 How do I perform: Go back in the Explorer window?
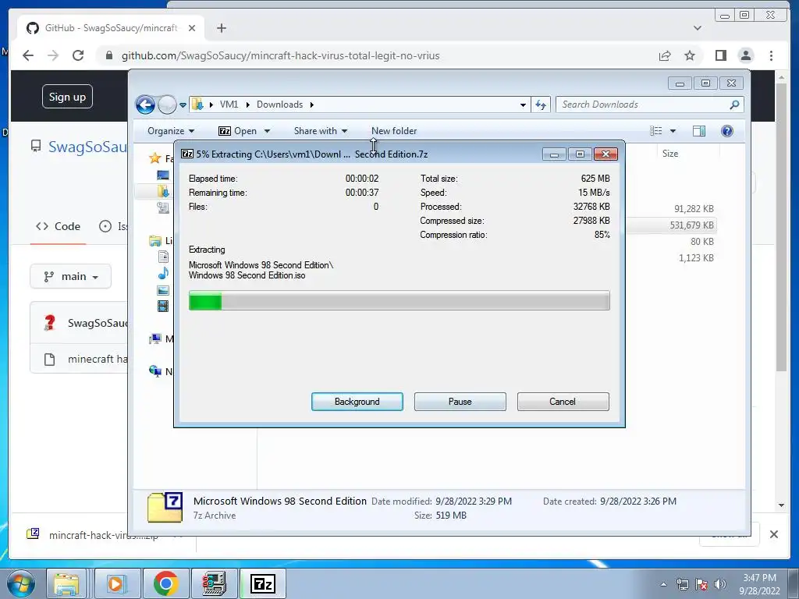pyautogui.click(x=145, y=105)
